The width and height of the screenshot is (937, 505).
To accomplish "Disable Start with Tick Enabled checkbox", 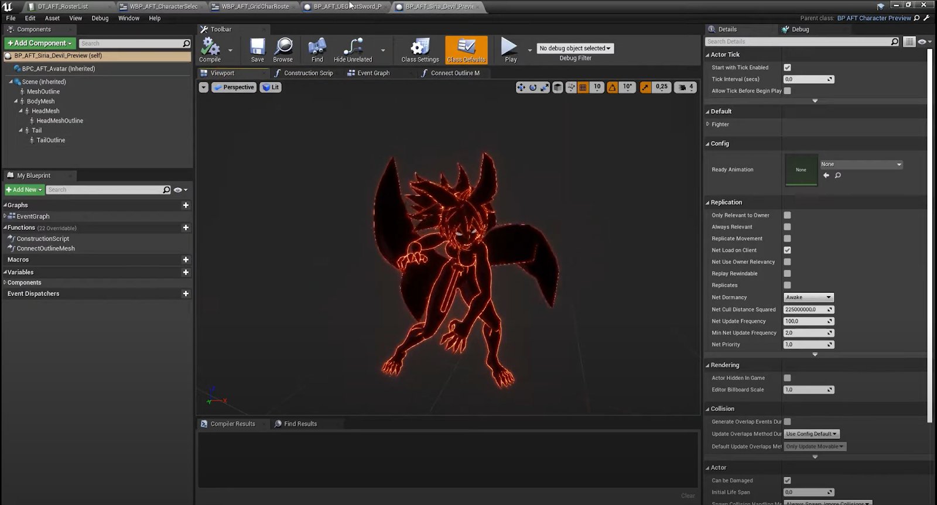I will [787, 67].
